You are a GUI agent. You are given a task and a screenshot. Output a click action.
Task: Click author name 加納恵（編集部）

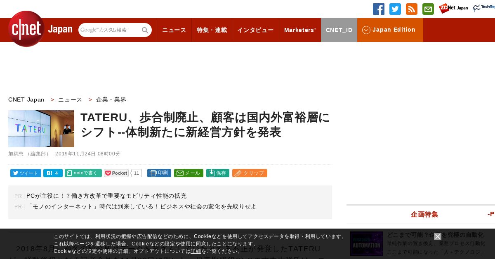click(x=29, y=154)
